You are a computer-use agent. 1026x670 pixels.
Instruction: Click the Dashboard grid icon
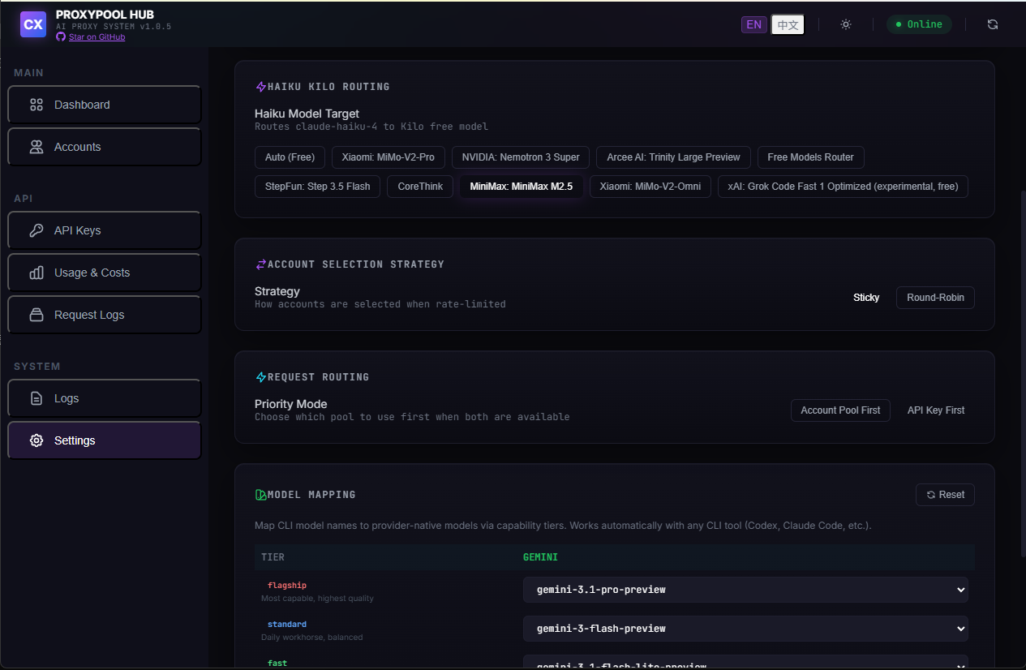36,105
